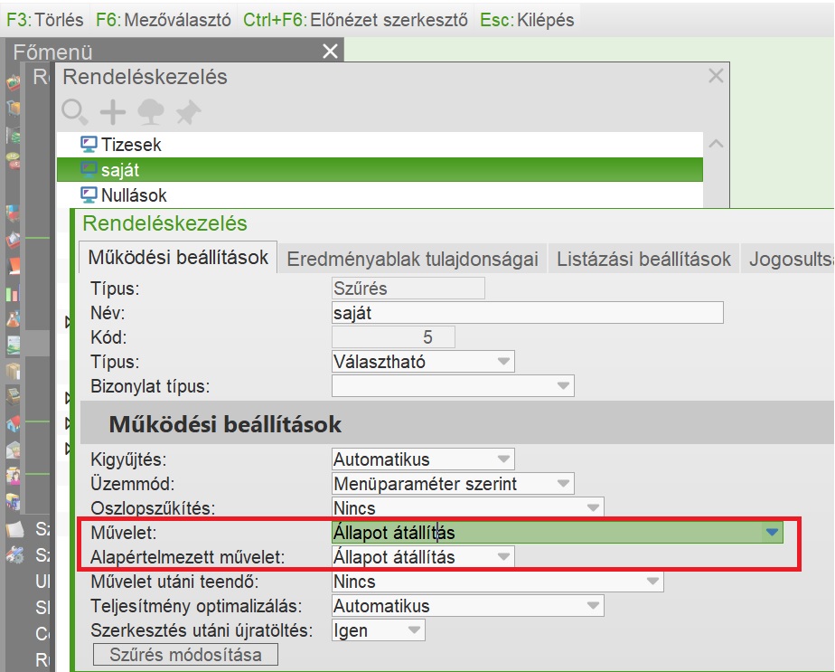
Task: Switch to the Jogosultság tab
Action: [x=789, y=259]
